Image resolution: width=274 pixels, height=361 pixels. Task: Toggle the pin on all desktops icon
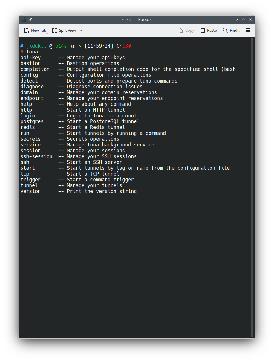(30, 19)
